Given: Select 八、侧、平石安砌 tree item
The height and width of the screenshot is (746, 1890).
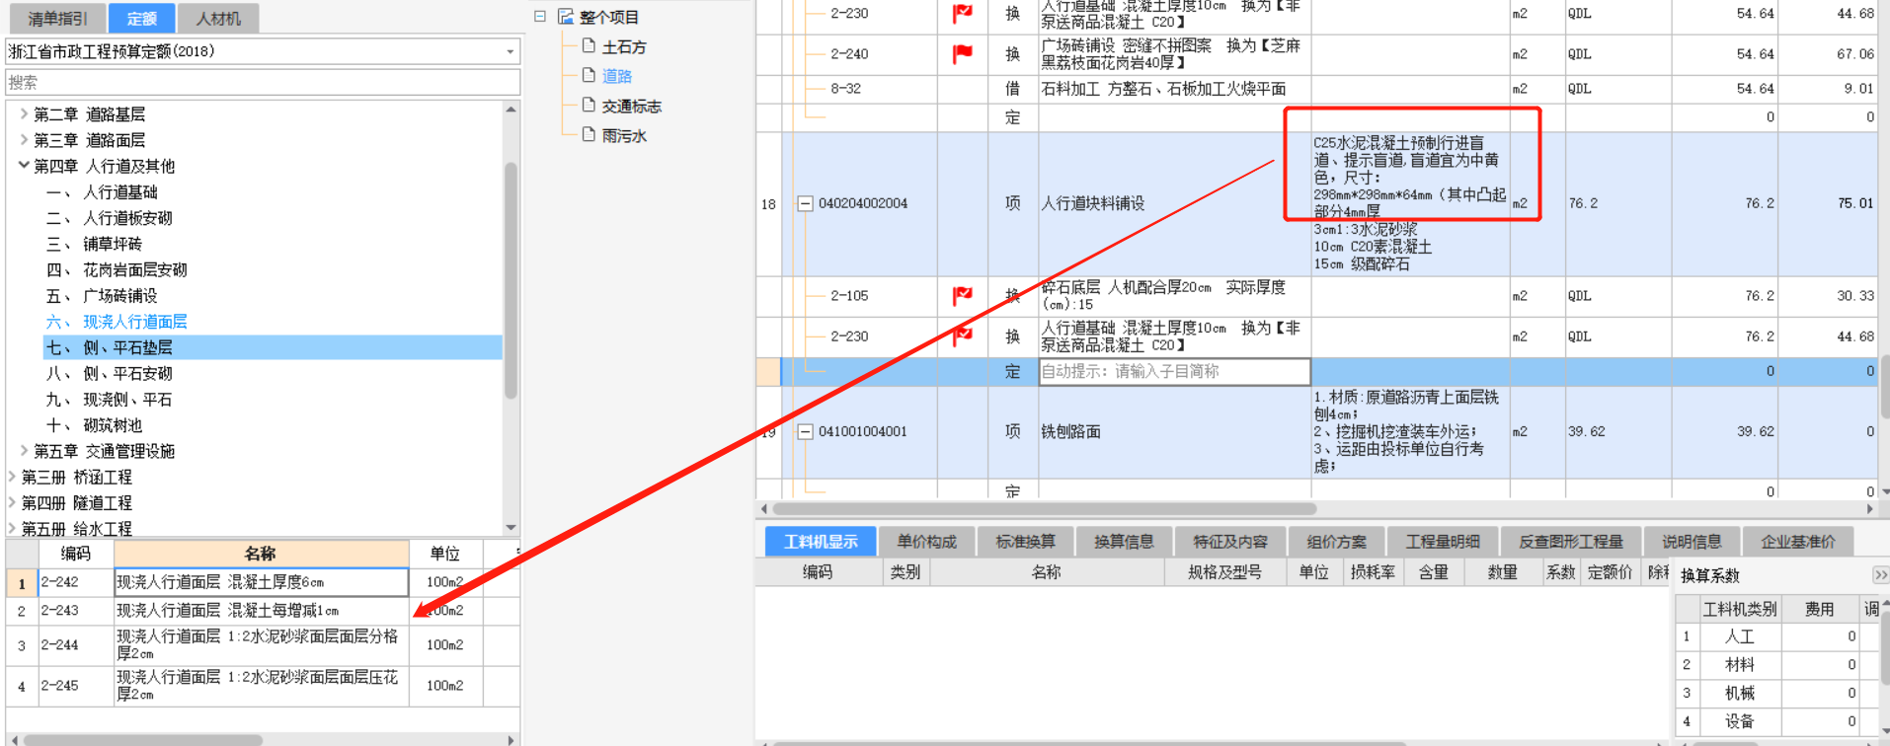Looking at the screenshot, I should tap(109, 373).
